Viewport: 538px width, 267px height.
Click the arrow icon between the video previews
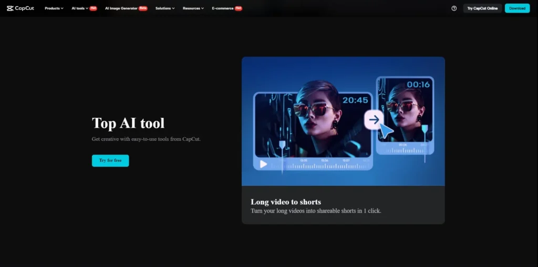pos(374,120)
